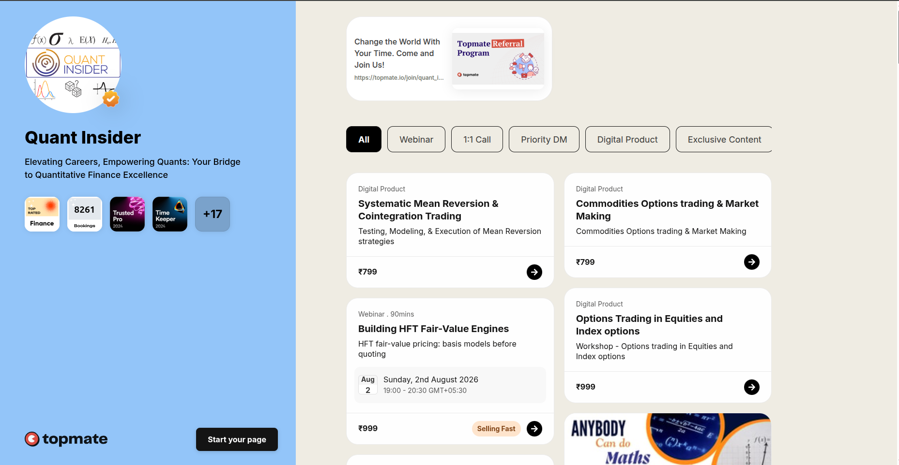The width and height of the screenshot is (899, 465).
Task: Click the ₹799 price on Systematic Mean Reversion card
Action: coord(367,272)
